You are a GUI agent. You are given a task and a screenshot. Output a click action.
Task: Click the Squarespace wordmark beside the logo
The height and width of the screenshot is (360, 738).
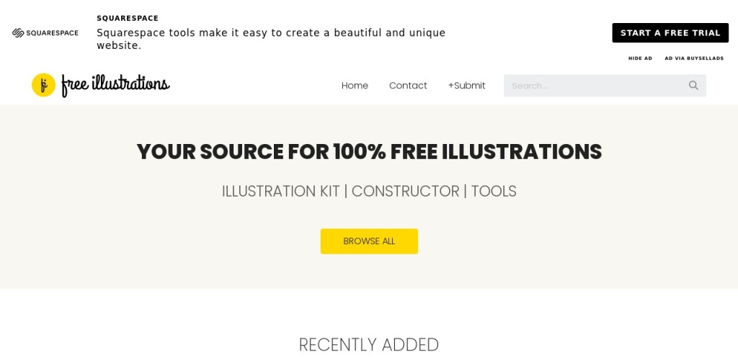[53, 33]
